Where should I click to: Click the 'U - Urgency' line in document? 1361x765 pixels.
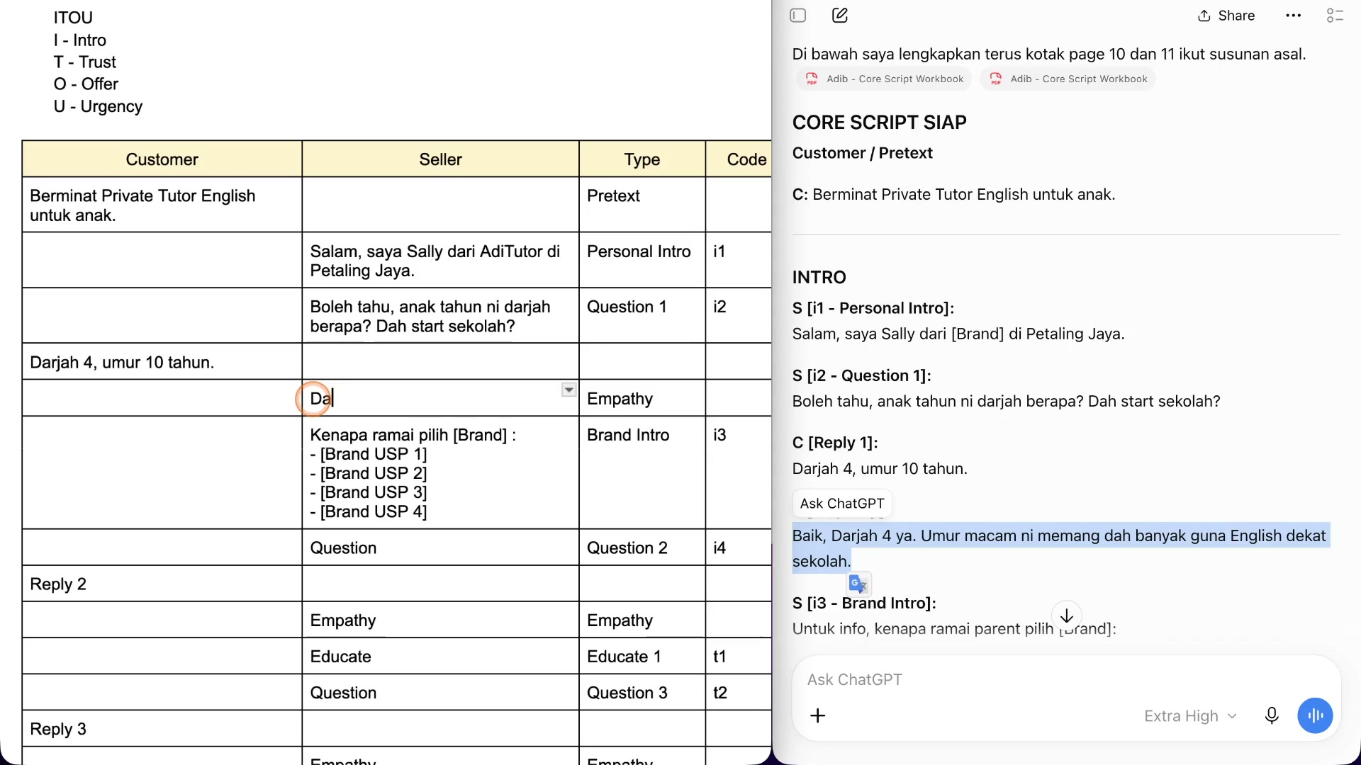pyautogui.click(x=98, y=106)
